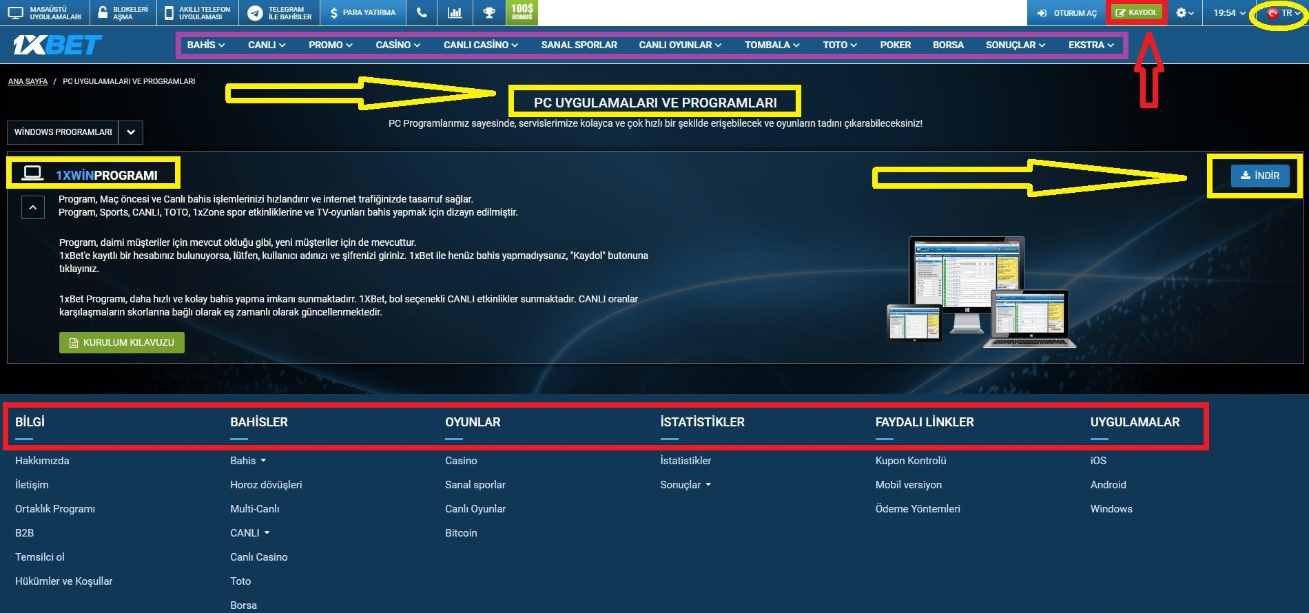Open the CANLI menu

[267, 45]
